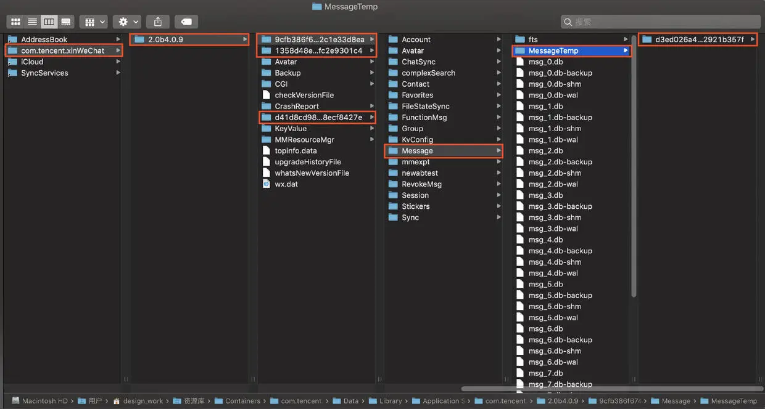Open the Favorites folder icon
The height and width of the screenshot is (409, 765).
click(x=393, y=95)
